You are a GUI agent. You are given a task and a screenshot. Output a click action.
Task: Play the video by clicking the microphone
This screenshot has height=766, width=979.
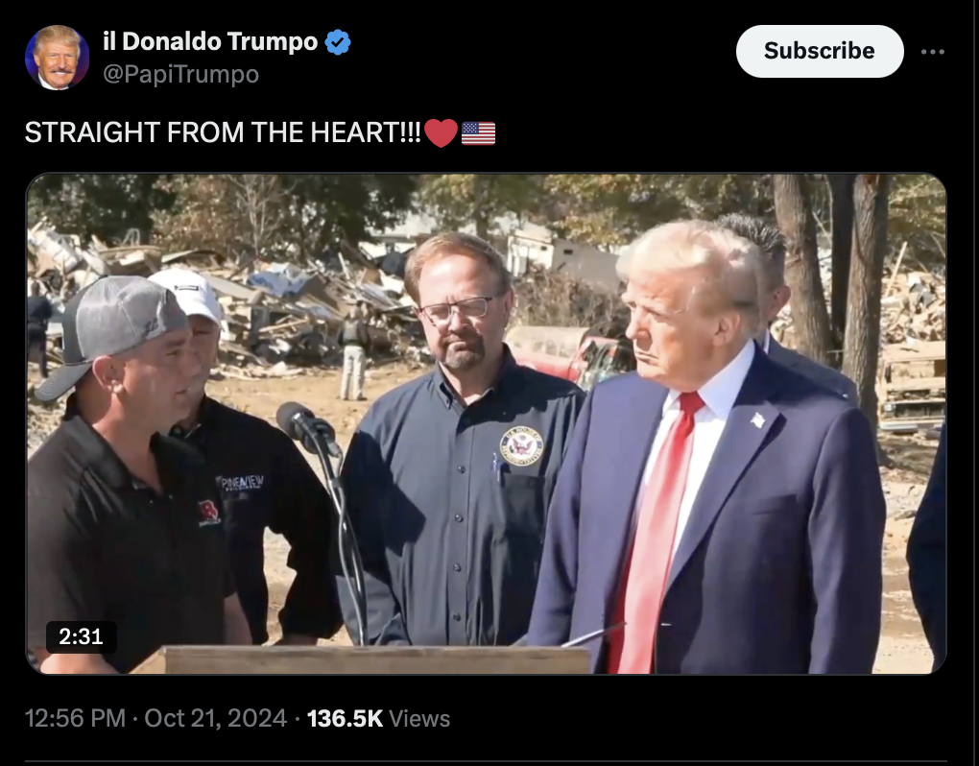click(x=308, y=427)
